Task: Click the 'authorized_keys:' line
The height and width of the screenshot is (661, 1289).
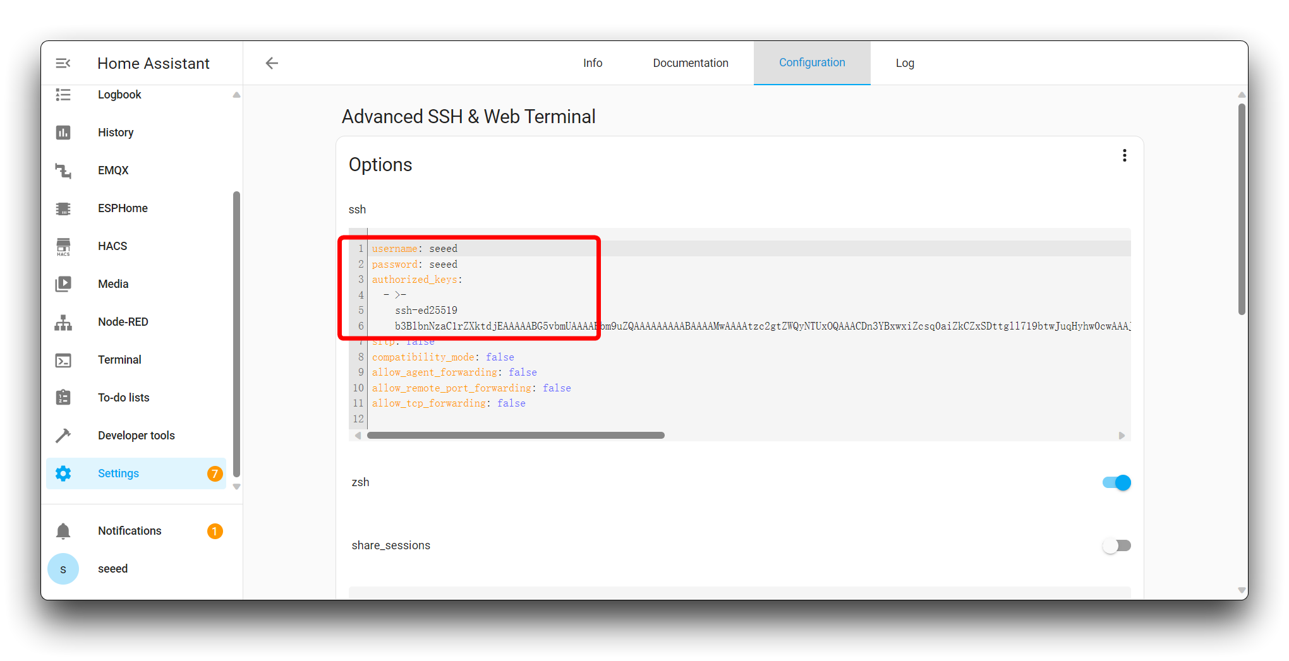Action: (417, 280)
